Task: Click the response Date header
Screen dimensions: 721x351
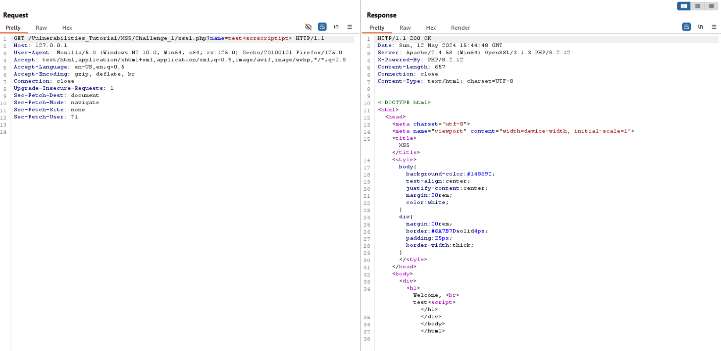Action: (x=440, y=46)
